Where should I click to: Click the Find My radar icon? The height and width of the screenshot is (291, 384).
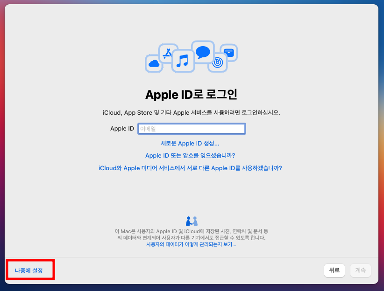point(218,62)
